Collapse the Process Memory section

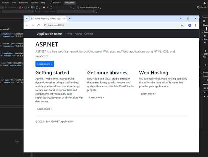203,39
